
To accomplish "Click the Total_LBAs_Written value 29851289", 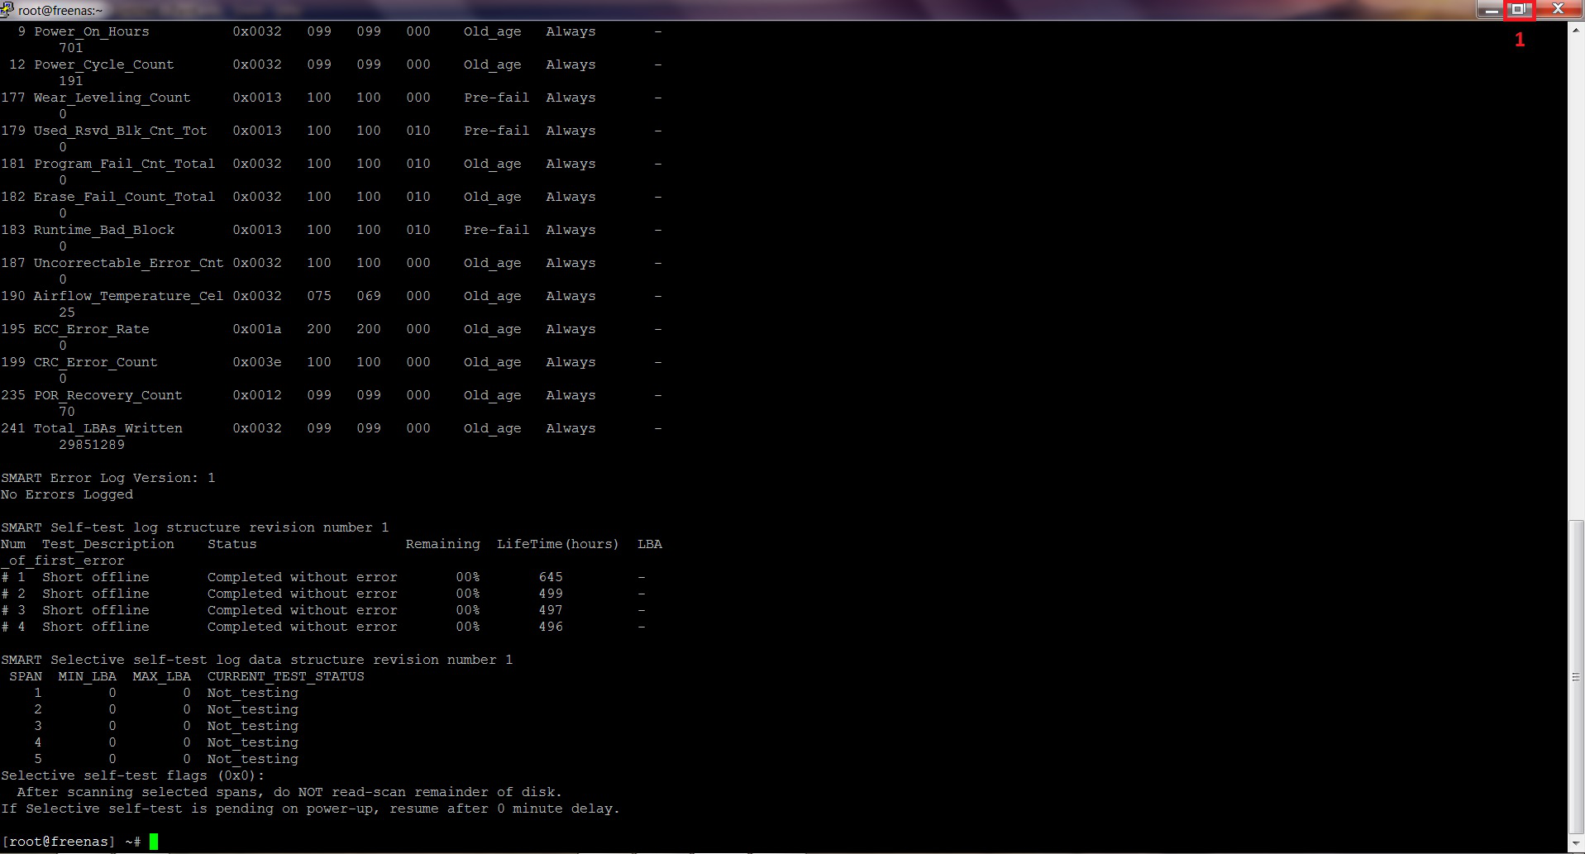I will [x=92, y=445].
